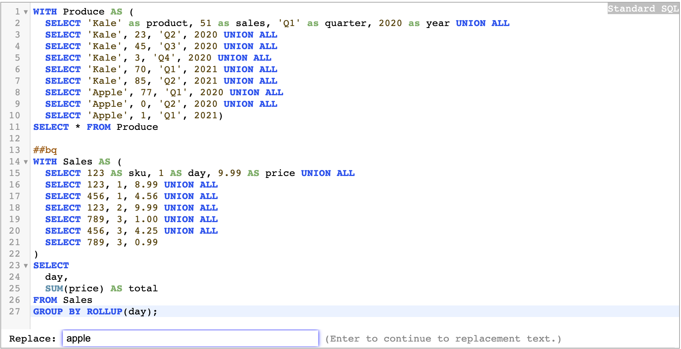Click 'GROUP' keyword on line 27
Image resolution: width=681 pixels, height=349 pixels.
48,311
